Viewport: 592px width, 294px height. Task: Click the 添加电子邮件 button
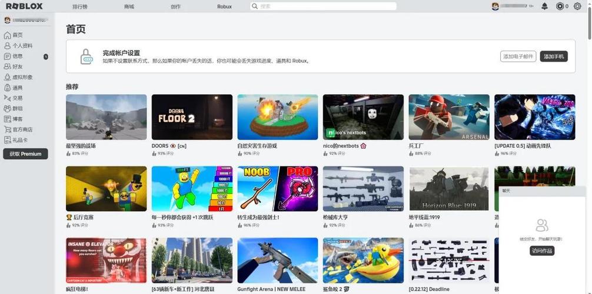pyautogui.click(x=518, y=56)
